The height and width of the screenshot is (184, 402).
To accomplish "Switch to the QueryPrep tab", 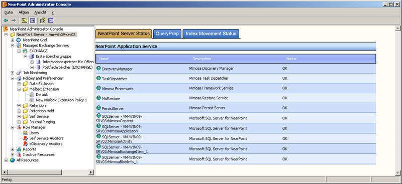I will (x=167, y=34).
